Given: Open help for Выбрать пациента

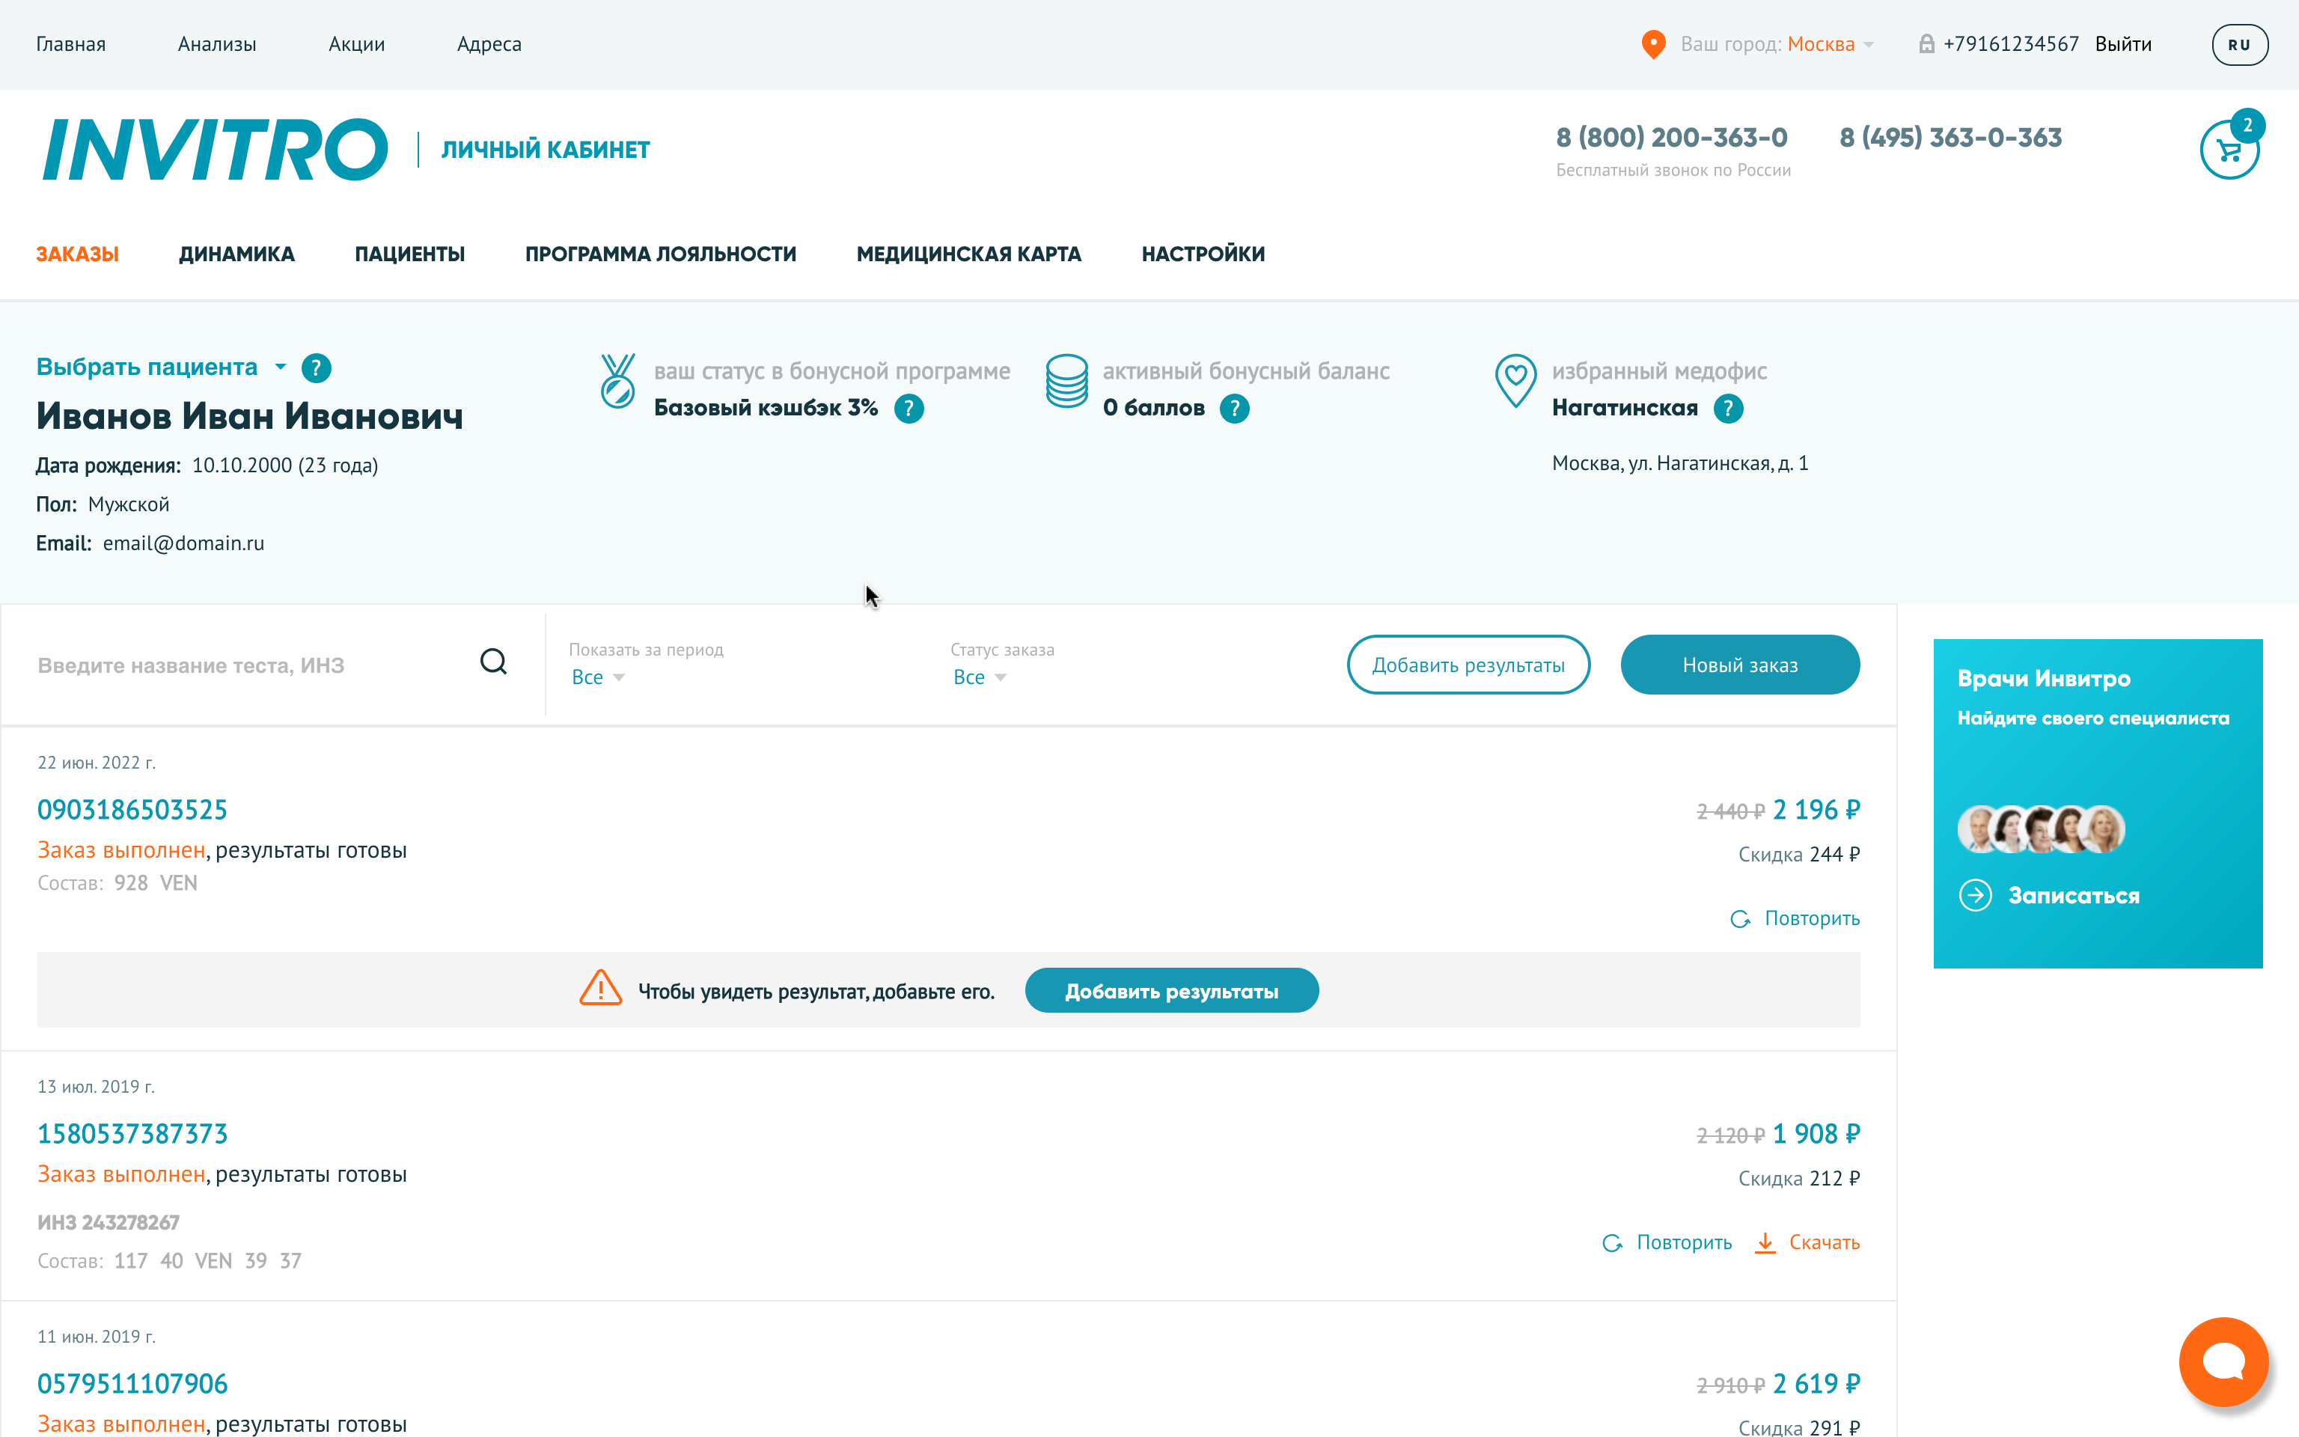Looking at the screenshot, I should pyautogui.click(x=315, y=367).
